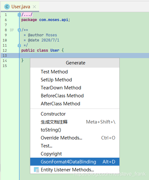Collapse the Javadoc comment at line 8
The image size is (149, 180).
[x=19, y=30]
